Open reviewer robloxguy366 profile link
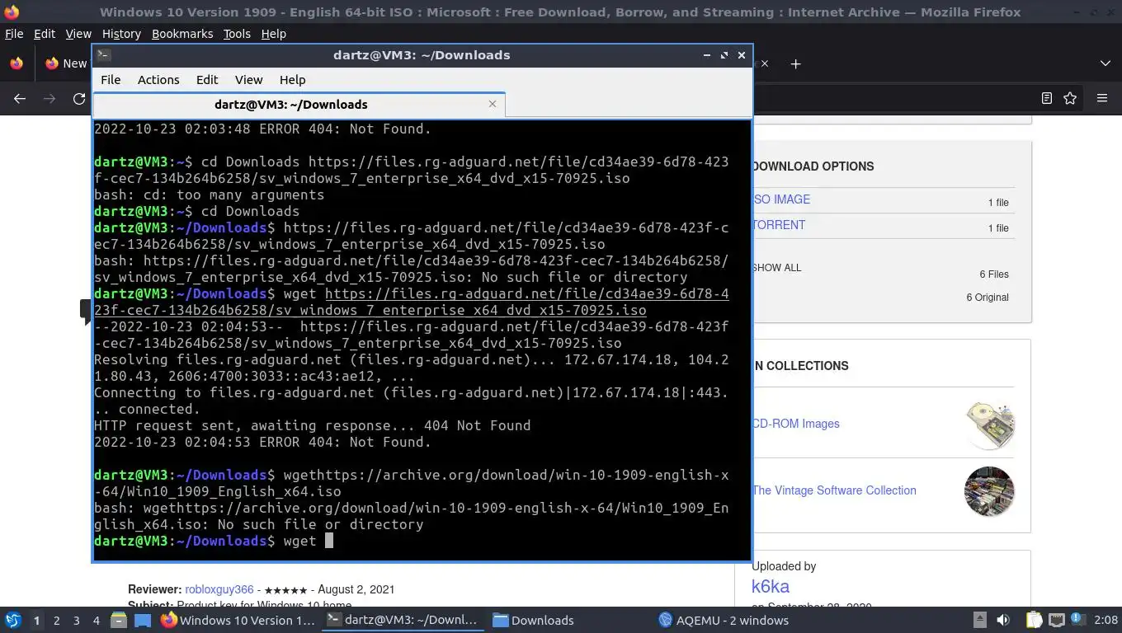The image size is (1122, 633). [219, 589]
